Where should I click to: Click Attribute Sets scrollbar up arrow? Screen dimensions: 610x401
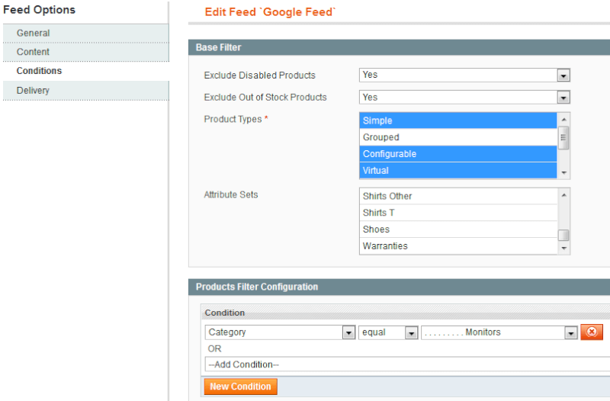point(563,195)
